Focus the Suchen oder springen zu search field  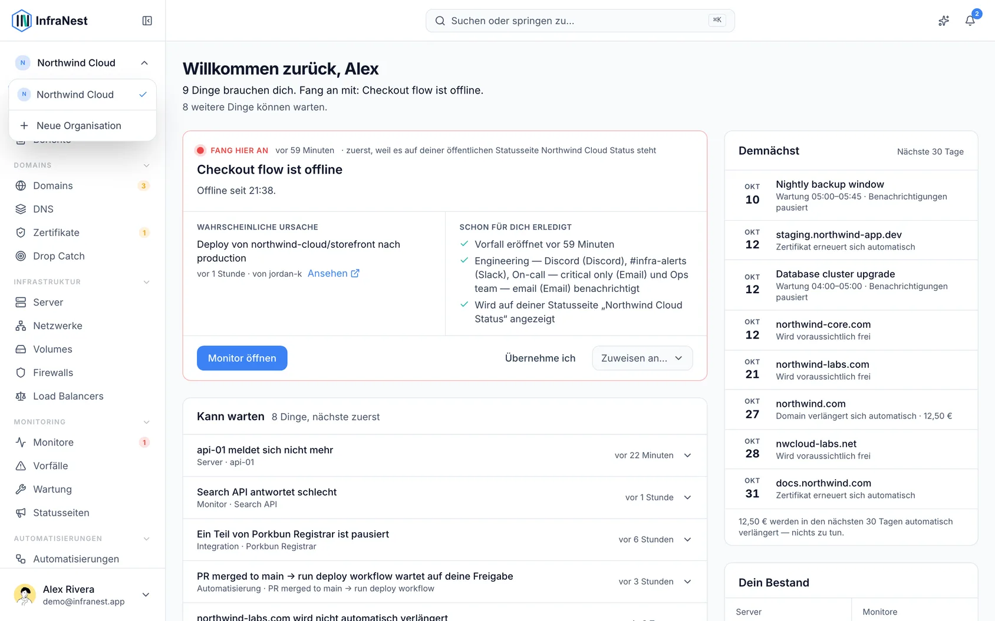point(580,21)
